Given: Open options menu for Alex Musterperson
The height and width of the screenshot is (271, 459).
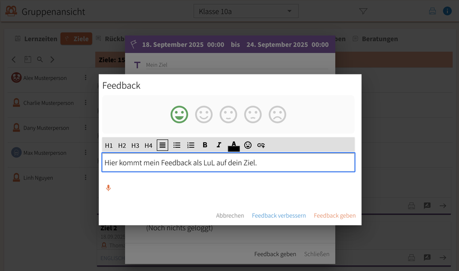Looking at the screenshot, I should 85,78.
